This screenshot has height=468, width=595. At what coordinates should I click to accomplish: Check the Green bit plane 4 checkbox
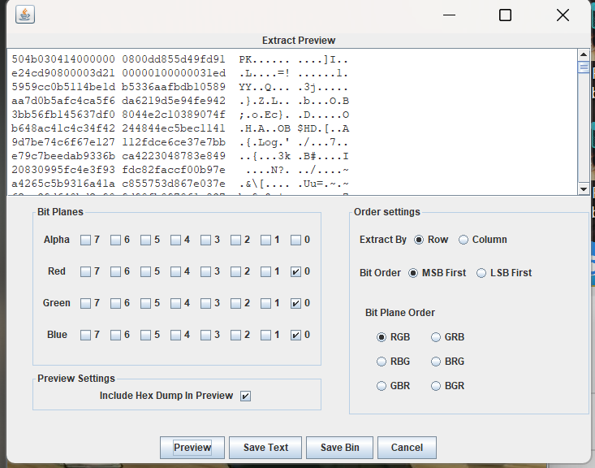175,303
